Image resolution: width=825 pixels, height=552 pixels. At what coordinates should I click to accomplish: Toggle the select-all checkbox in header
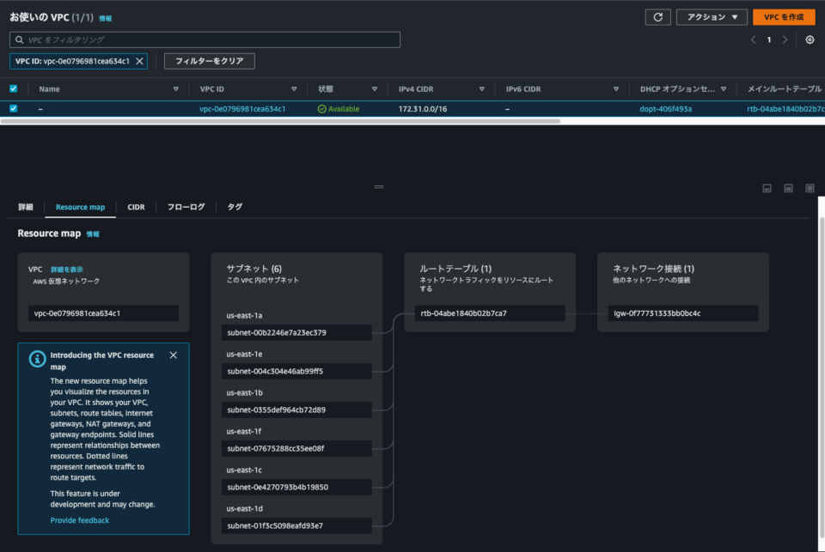click(x=13, y=88)
